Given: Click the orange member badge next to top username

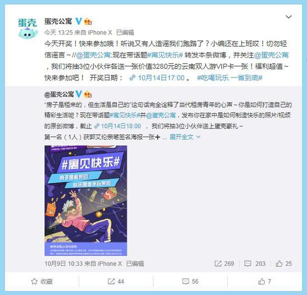Looking at the screenshot, I should 88,21.
